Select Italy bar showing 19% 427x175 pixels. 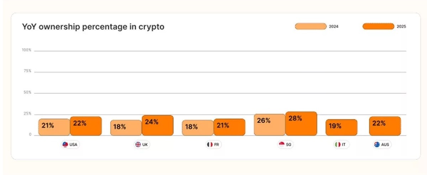341,127
